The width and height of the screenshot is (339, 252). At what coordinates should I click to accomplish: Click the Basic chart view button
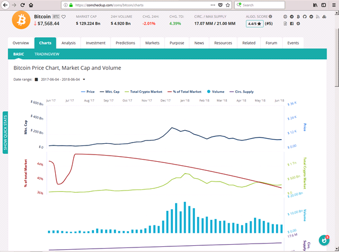pos(19,54)
